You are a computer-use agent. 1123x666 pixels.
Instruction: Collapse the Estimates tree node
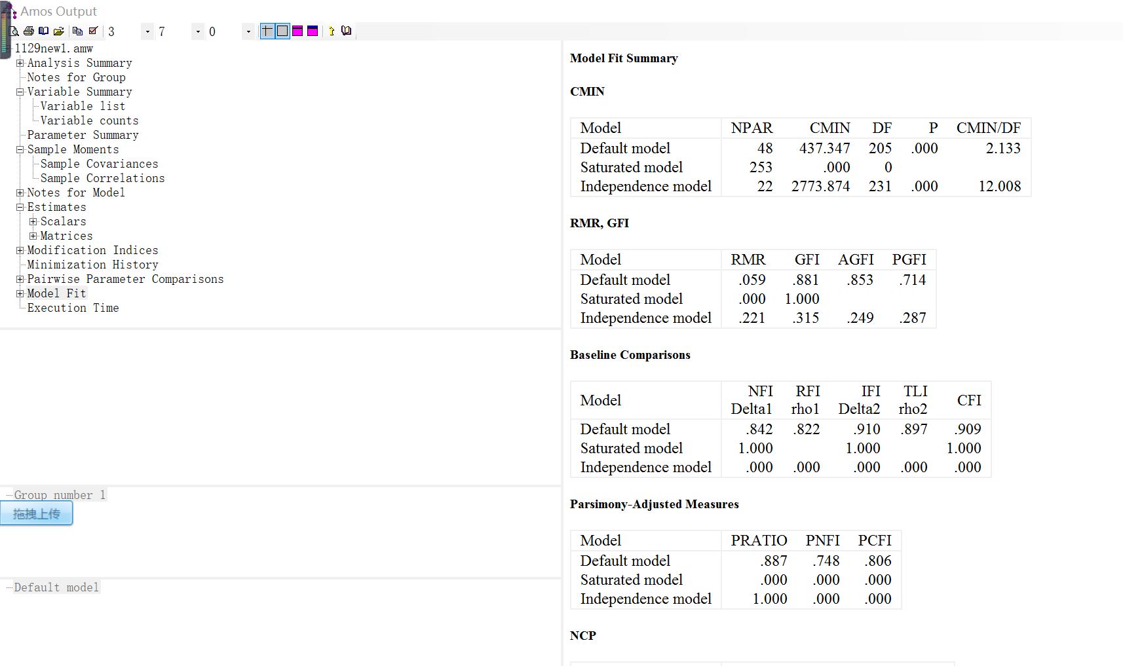[x=20, y=207]
